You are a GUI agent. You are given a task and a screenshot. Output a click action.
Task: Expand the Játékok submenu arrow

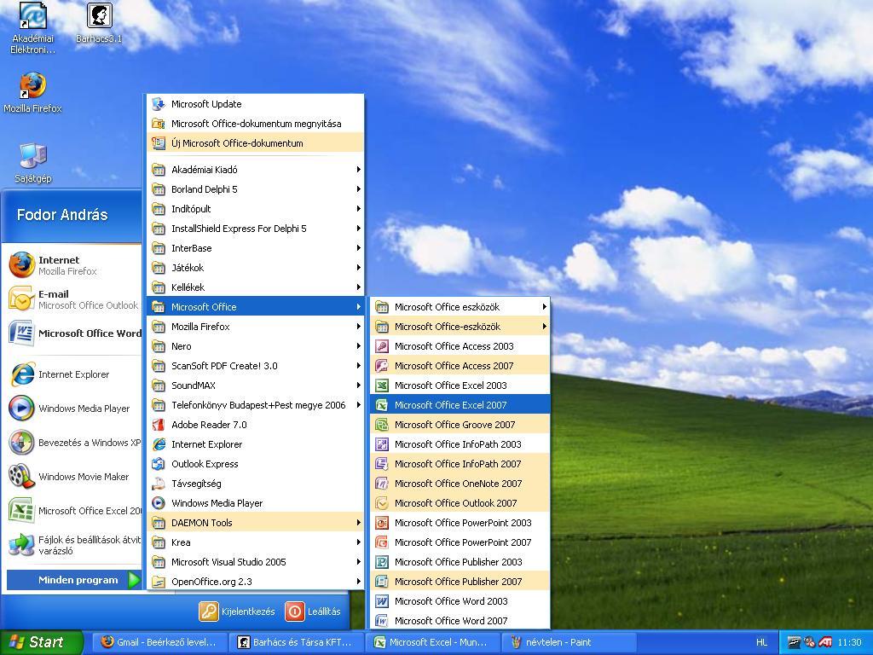point(359,268)
